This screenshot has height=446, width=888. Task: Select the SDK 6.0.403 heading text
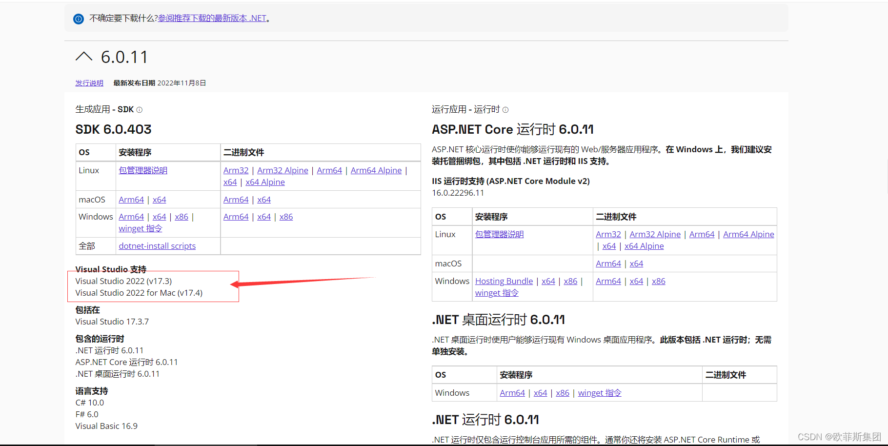[x=113, y=129]
